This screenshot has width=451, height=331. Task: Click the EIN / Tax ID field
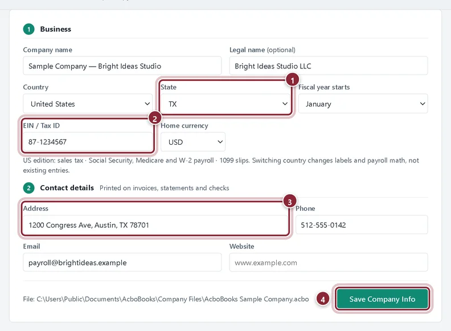pos(88,142)
